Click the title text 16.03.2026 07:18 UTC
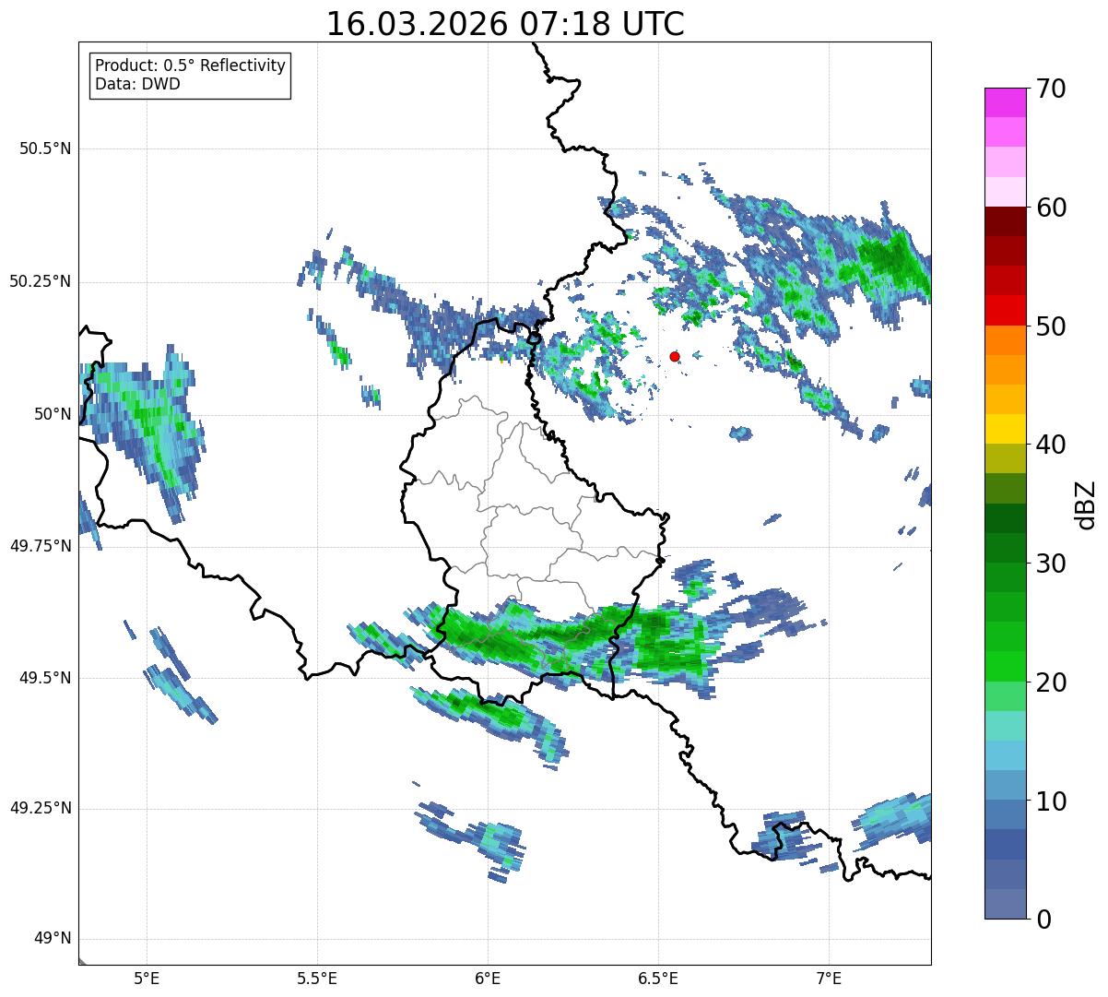Viewport: 1108px width, 997px height. pos(505,24)
